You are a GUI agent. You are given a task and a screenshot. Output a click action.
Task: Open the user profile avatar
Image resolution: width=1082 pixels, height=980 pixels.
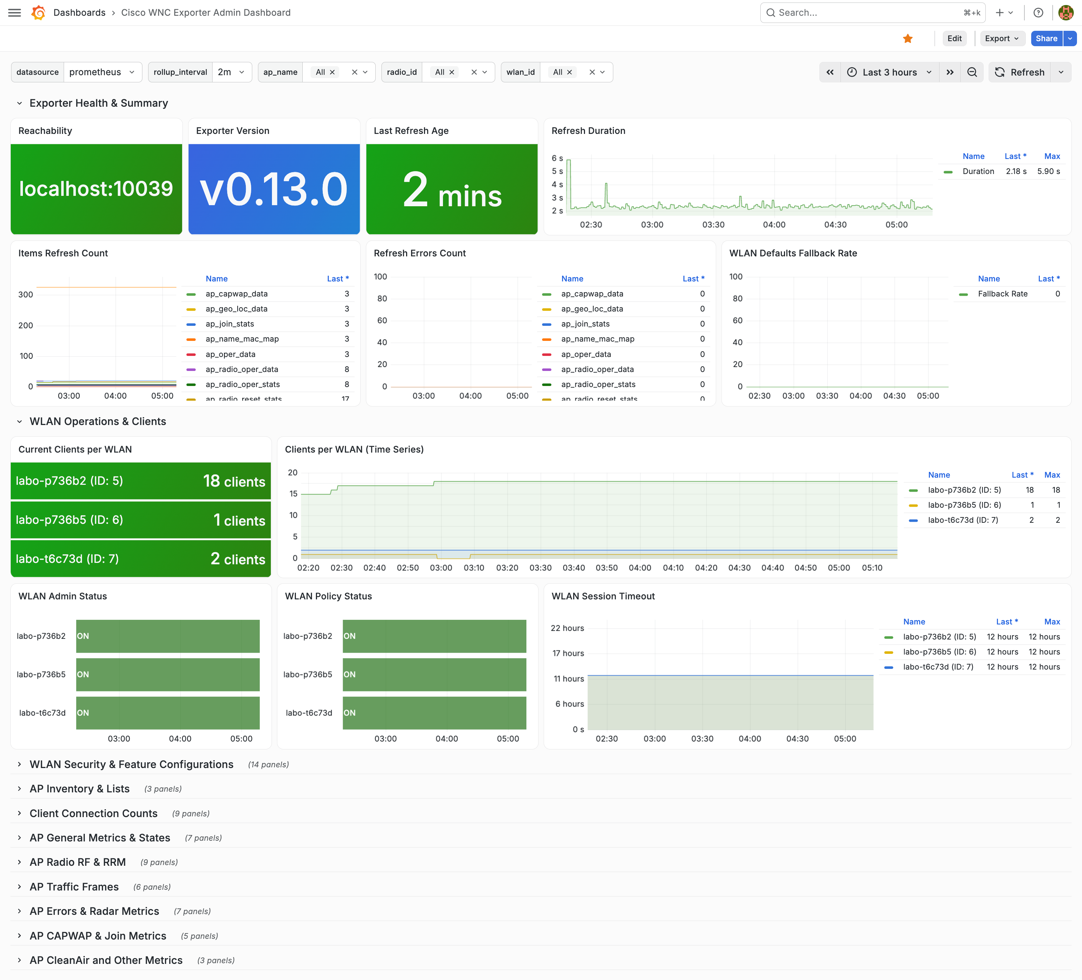(x=1066, y=12)
